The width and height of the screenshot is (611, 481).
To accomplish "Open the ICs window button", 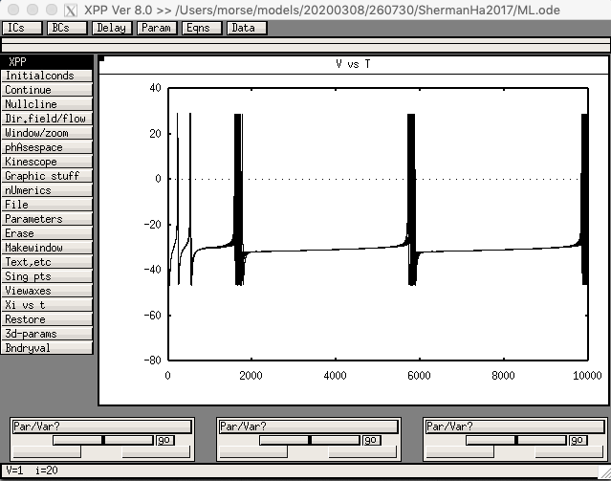I will [x=22, y=28].
